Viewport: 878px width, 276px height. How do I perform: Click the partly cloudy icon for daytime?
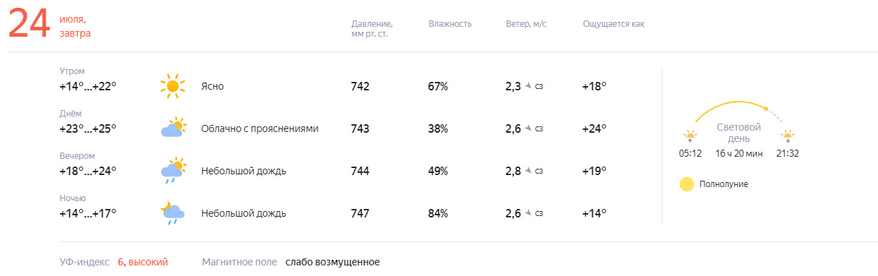[x=173, y=128]
